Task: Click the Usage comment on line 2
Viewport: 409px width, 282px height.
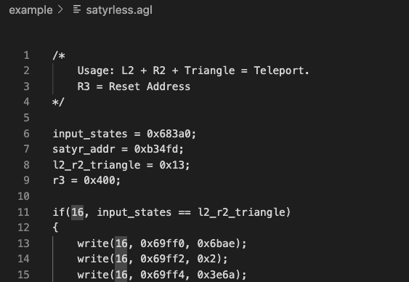Action: coord(193,70)
